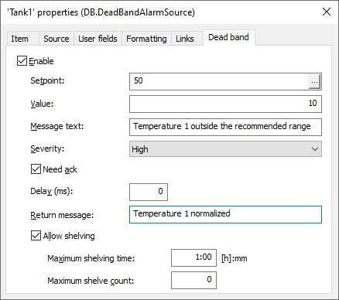Uncheck the Need ack checkbox
This screenshot has width=339, height=300.
[36, 169]
